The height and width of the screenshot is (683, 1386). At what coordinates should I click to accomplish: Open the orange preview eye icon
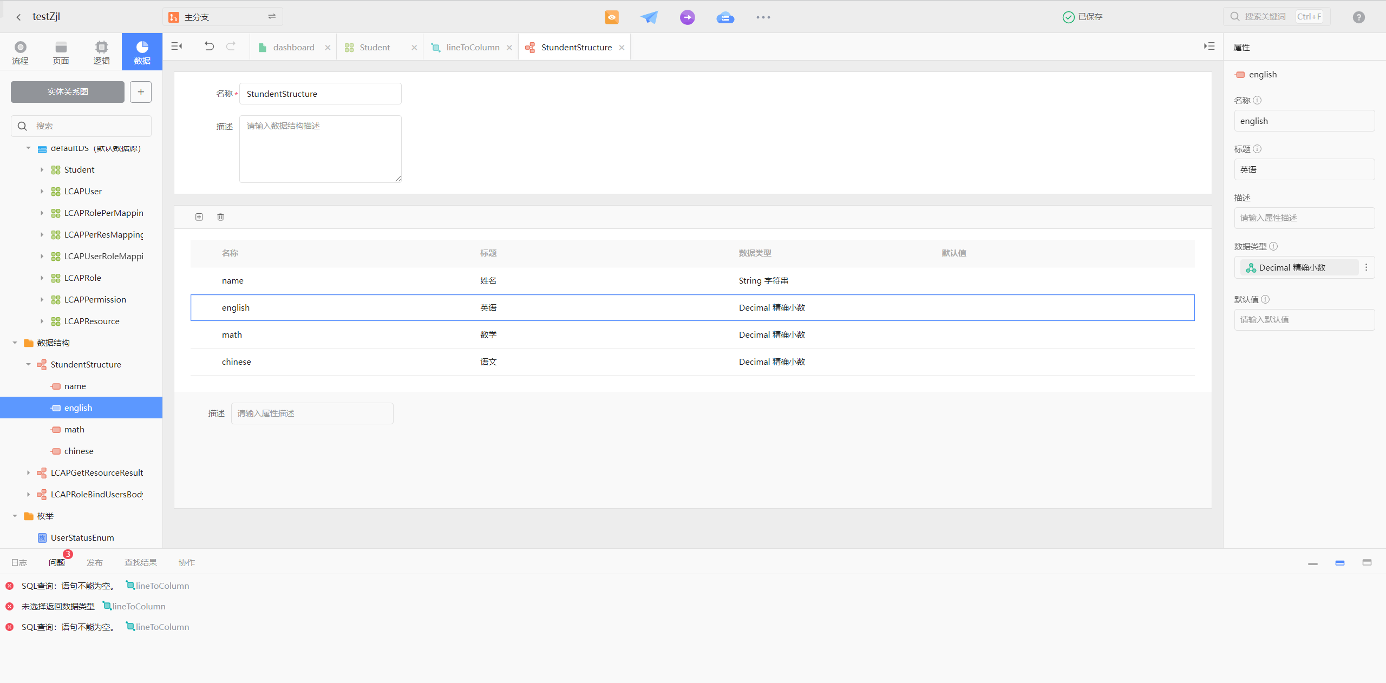pos(612,17)
